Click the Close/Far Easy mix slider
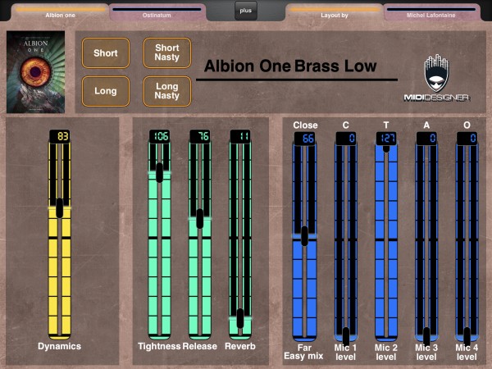 pyautogui.click(x=304, y=242)
